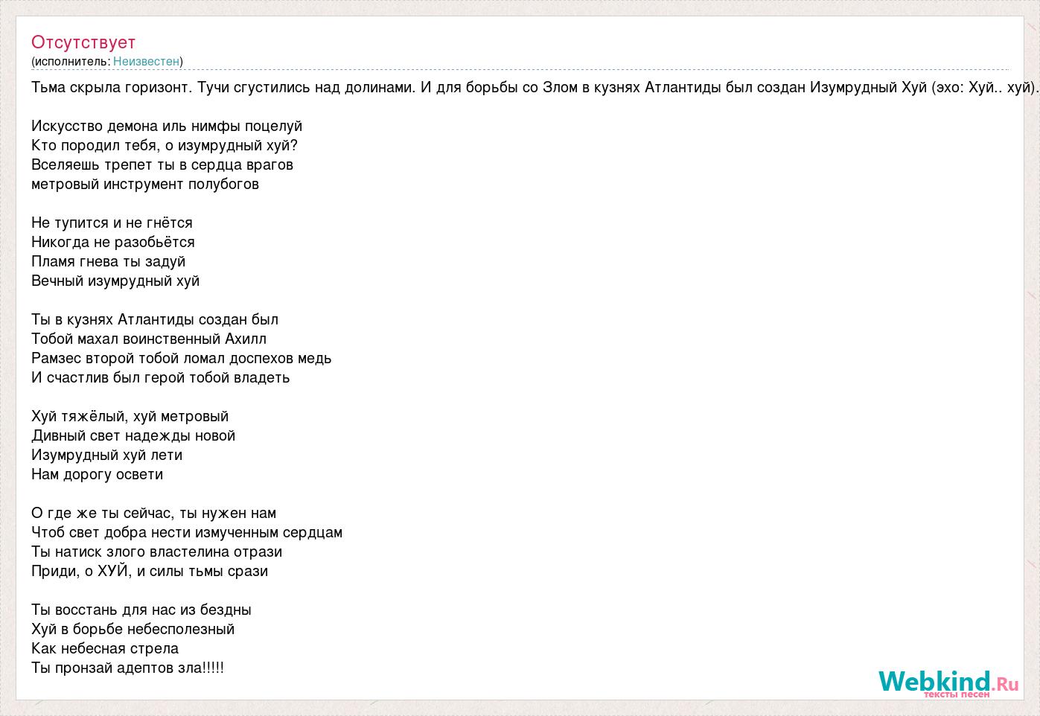The height and width of the screenshot is (716, 1040).
Task: Select the line Вселяешь трепет ты в сердца врагов
Action: click(x=162, y=164)
